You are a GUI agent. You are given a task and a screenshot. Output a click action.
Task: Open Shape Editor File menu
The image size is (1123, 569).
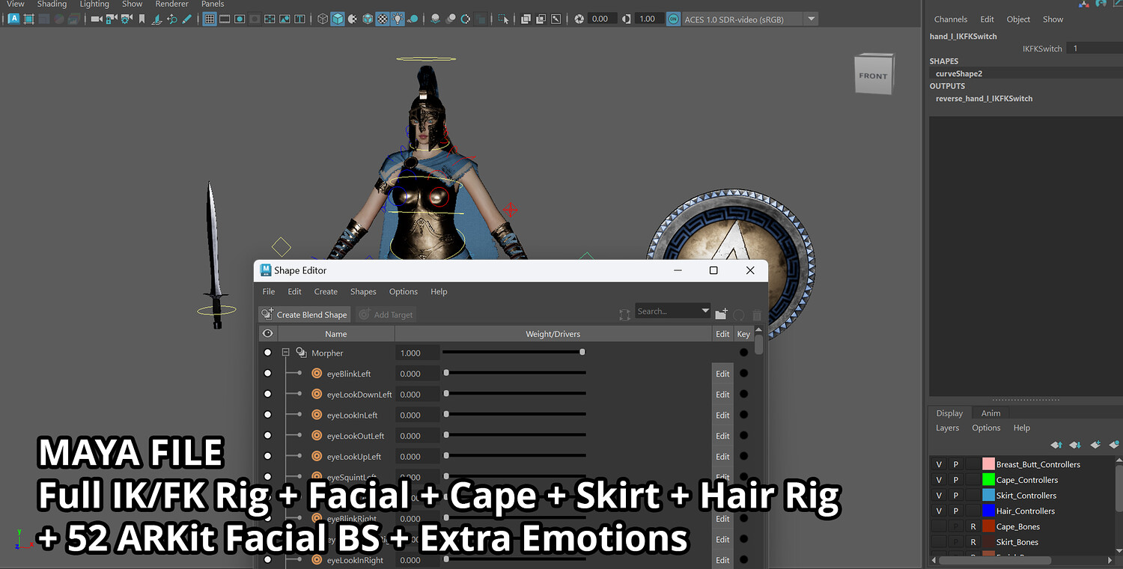click(269, 291)
